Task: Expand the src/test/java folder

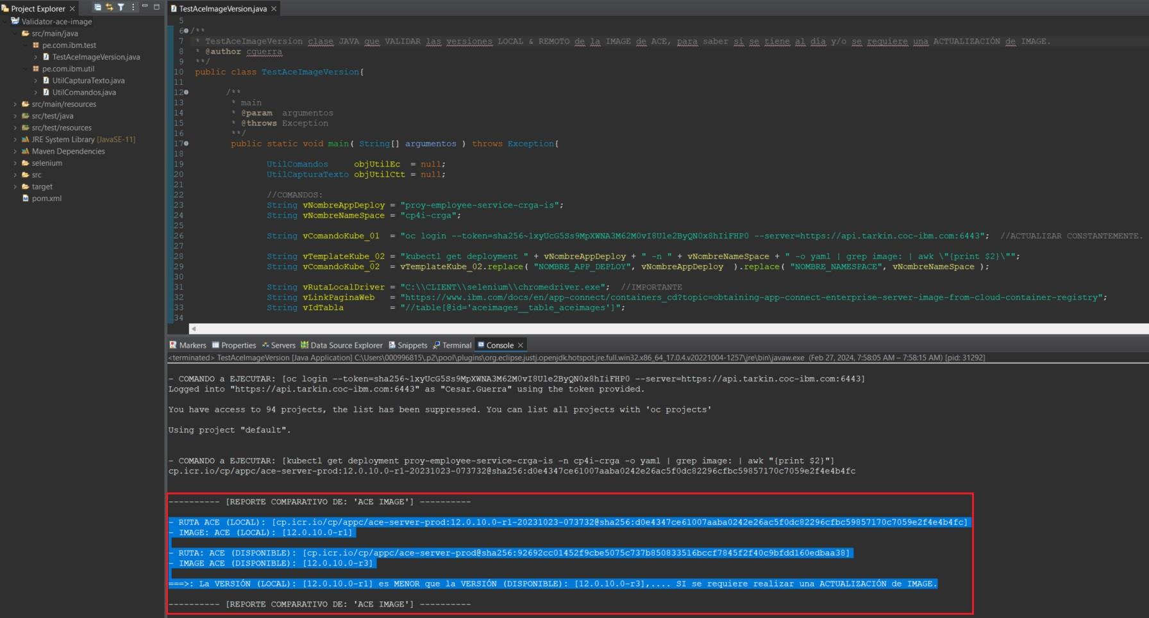Action: (x=15, y=116)
